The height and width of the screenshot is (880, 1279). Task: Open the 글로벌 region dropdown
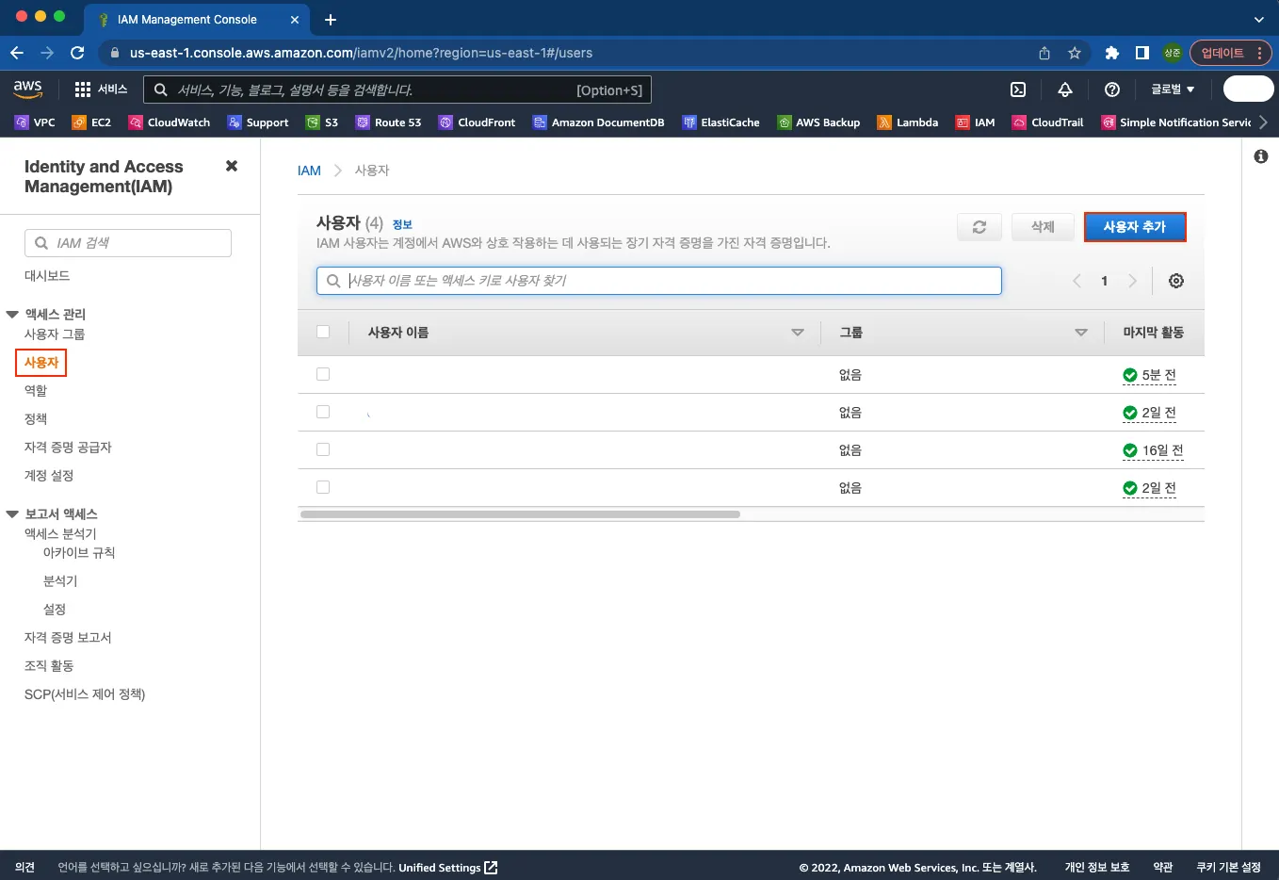1173,90
